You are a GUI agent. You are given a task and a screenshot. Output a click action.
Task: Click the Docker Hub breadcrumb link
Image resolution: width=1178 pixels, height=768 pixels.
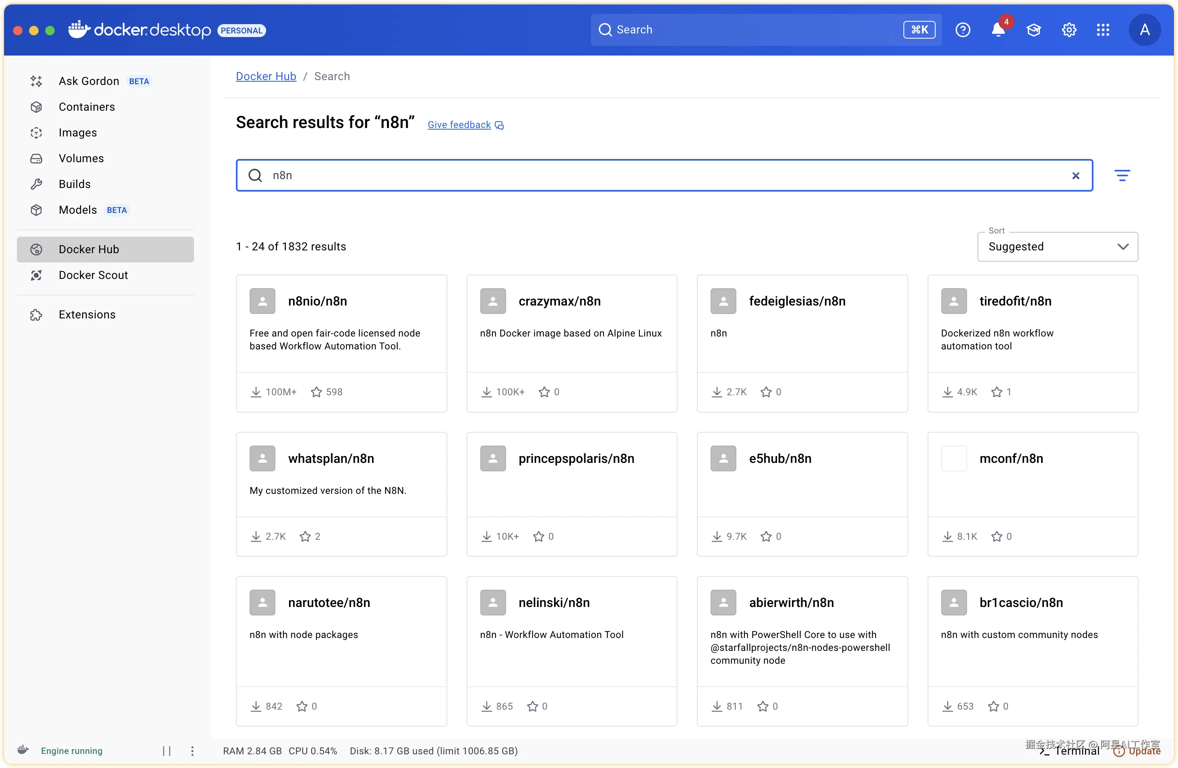coord(266,76)
